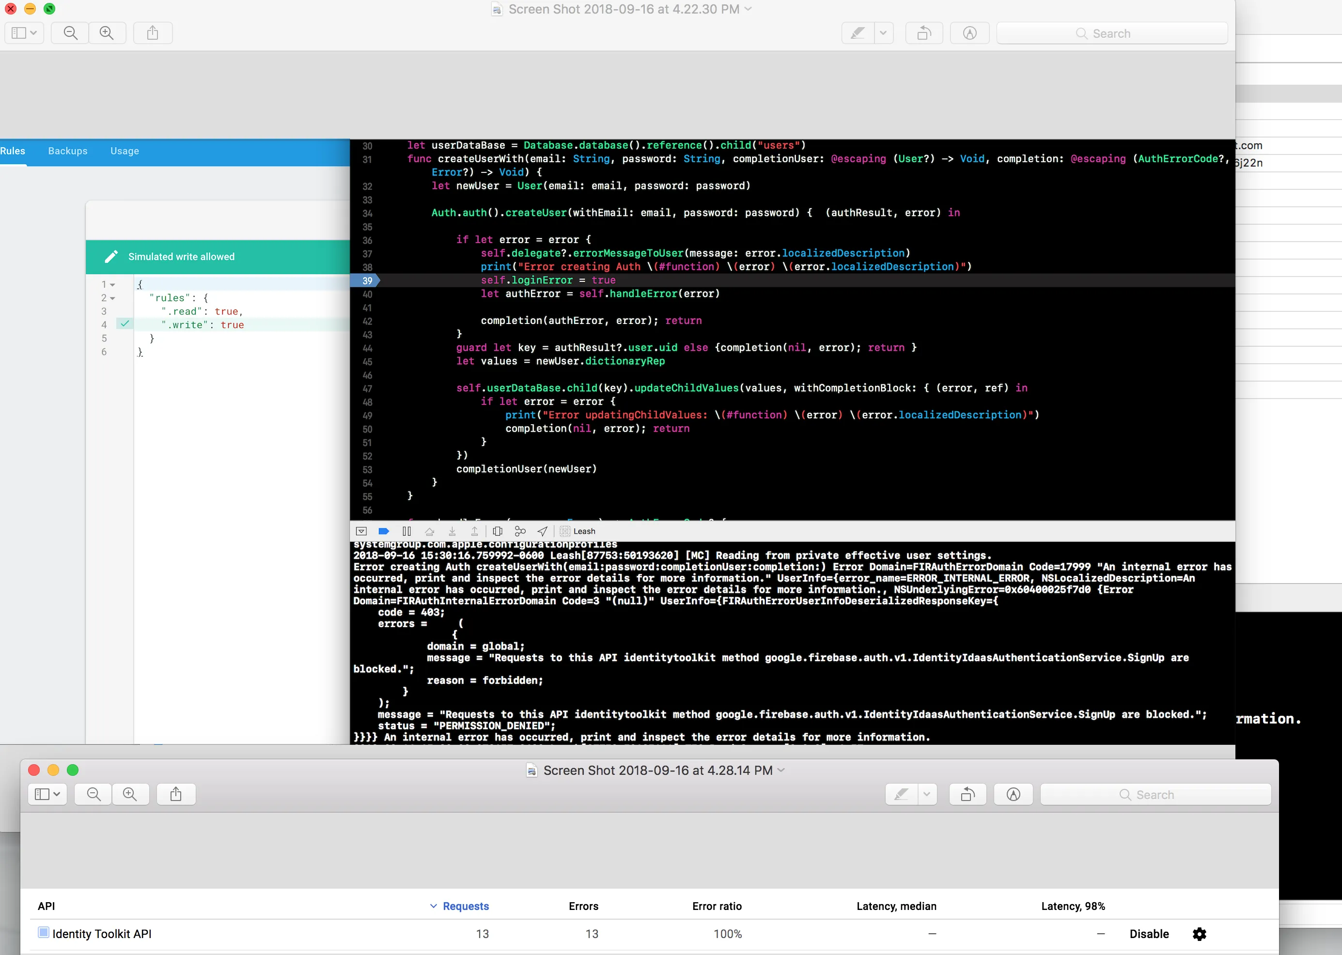Click the ".write": true line in rules
The height and width of the screenshot is (955, 1342).
(203, 324)
